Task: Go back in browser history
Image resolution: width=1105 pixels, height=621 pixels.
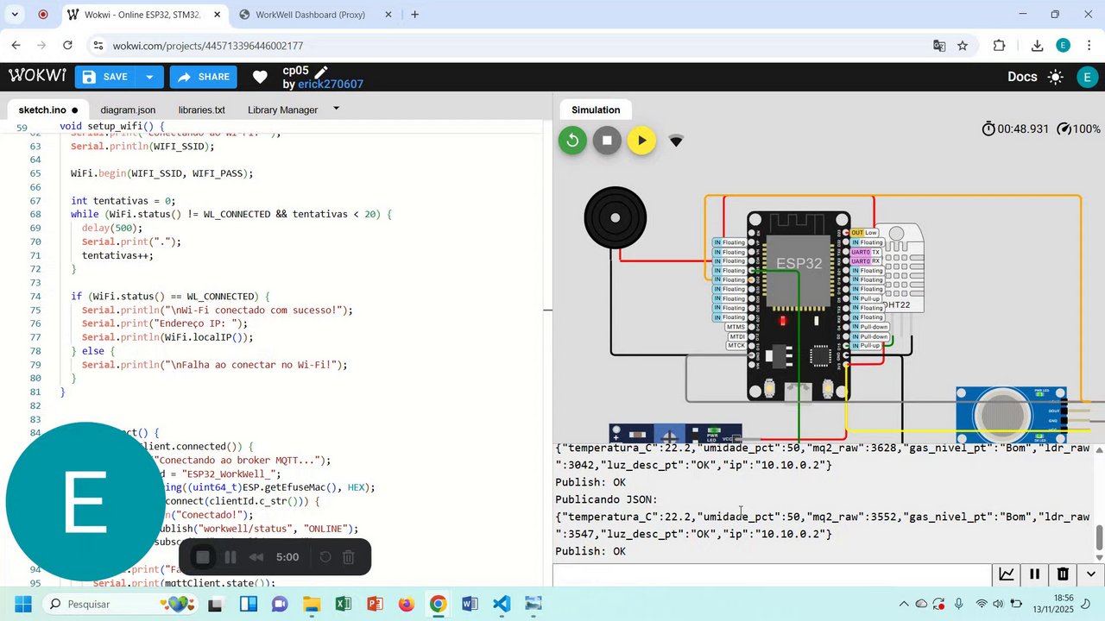Action: tap(16, 46)
